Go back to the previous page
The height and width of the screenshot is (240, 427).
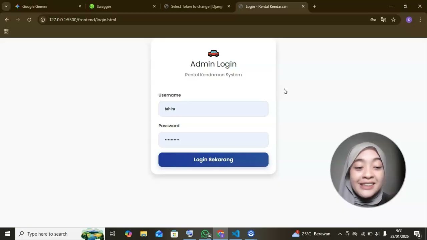(7, 20)
